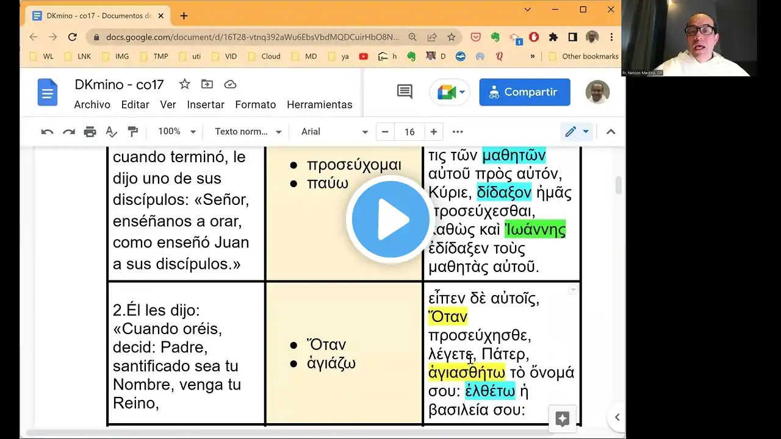
Task: Move document using the folder icon
Action: (207, 85)
